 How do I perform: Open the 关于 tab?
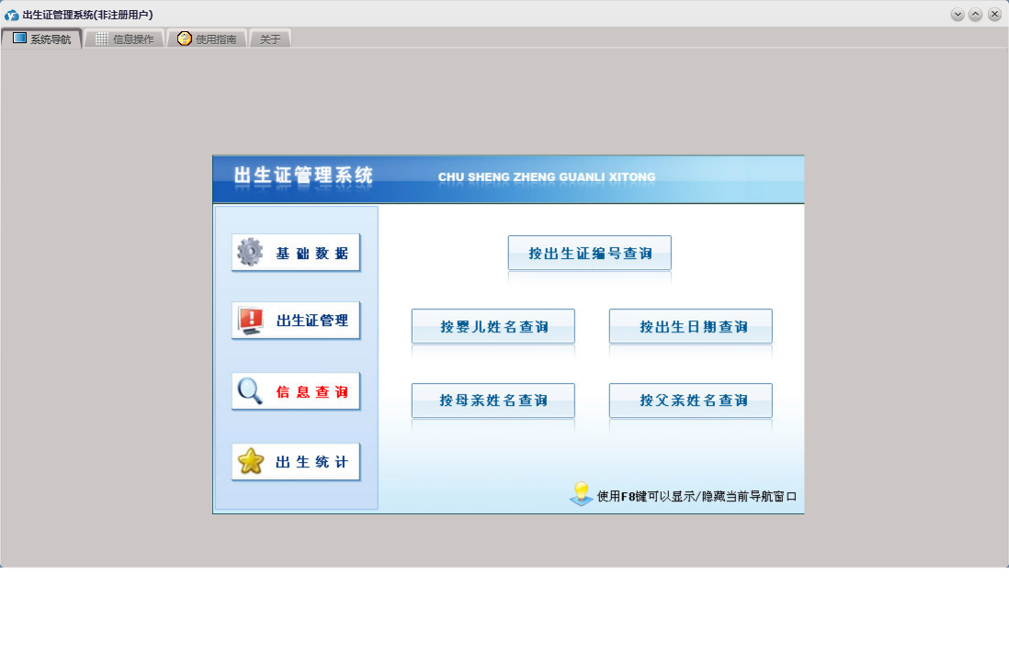click(269, 39)
